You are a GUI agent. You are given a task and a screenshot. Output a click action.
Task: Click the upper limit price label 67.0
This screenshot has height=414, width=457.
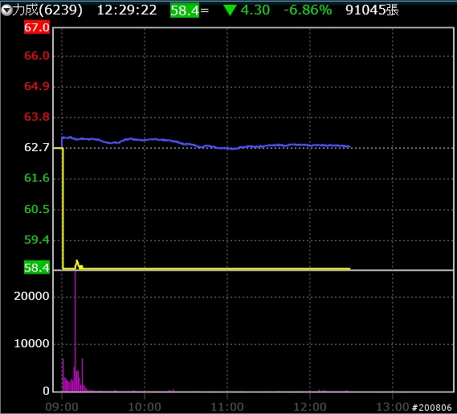(37, 27)
